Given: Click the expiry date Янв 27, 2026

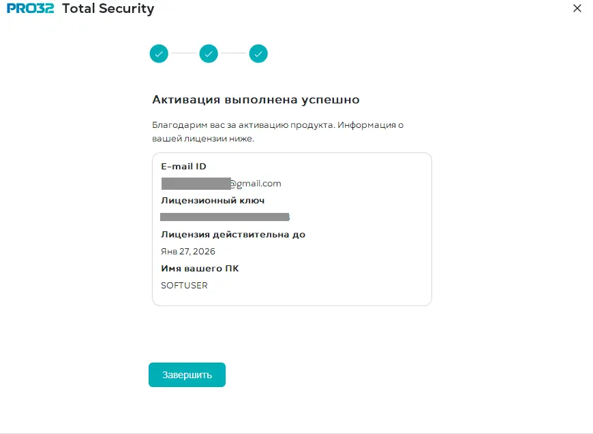Looking at the screenshot, I should click(188, 251).
